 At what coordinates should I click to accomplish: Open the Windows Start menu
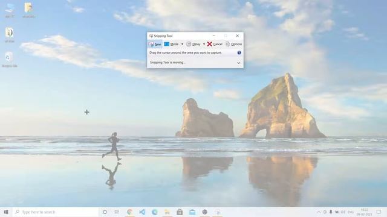click(6, 212)
